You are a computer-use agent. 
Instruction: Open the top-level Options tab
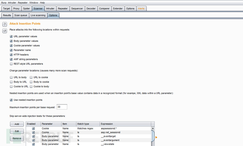130,8
